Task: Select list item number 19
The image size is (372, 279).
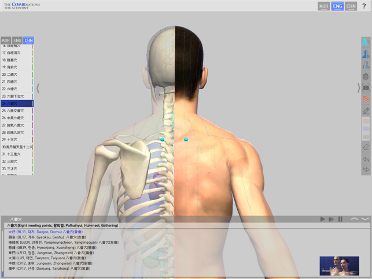Action: (17, 67)
